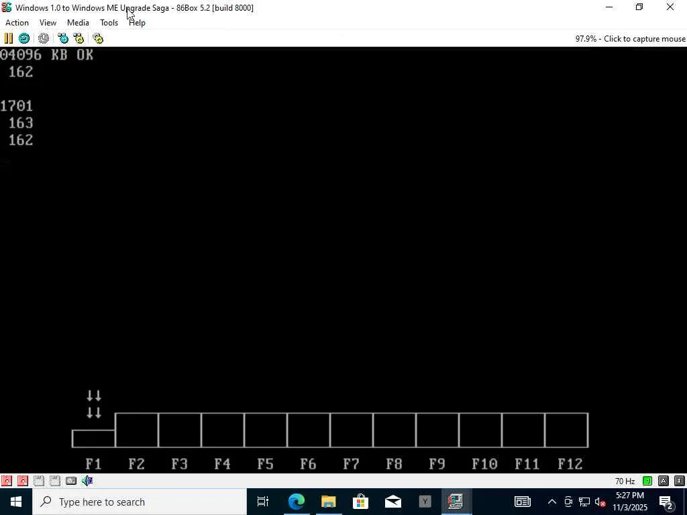The height and width of the screenshot is (515, 687).
Task: Click the 1701 error code text
Action: point(17,106)
